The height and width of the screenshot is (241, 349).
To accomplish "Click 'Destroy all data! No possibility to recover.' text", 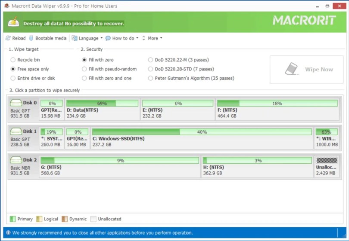I will pyautogui.click(x=74, y=24).
